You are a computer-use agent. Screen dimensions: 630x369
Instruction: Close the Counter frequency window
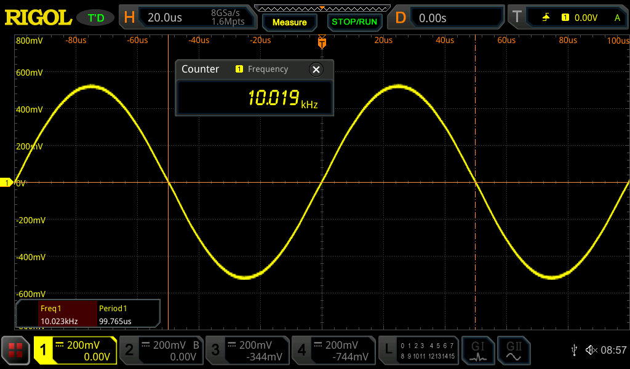[316, 69]
